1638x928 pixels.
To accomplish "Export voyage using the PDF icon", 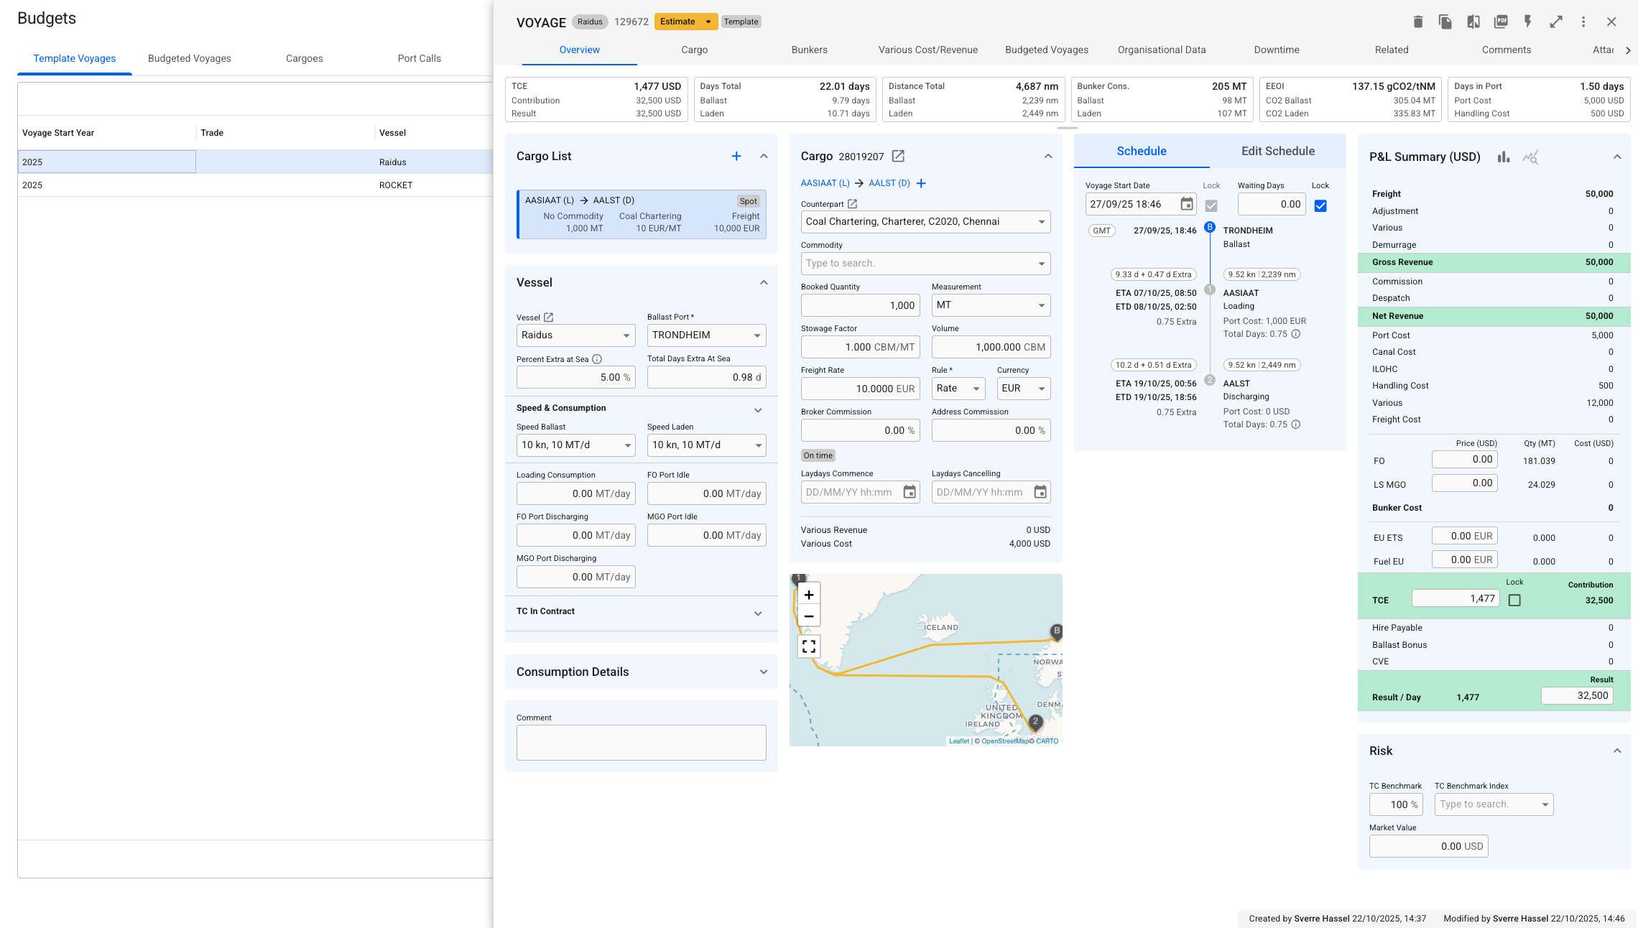I will click(1500, 22).
